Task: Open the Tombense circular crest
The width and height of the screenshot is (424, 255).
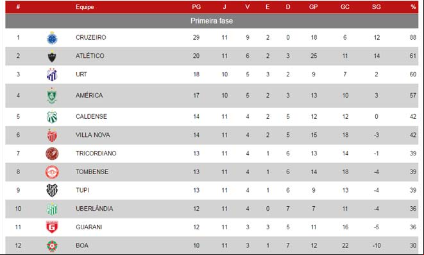Action: pos(52,172)
